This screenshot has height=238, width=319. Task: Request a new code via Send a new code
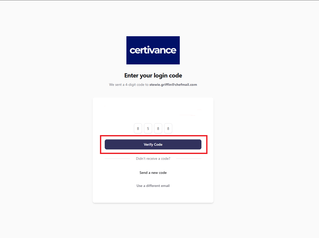[x=153, y=173]
